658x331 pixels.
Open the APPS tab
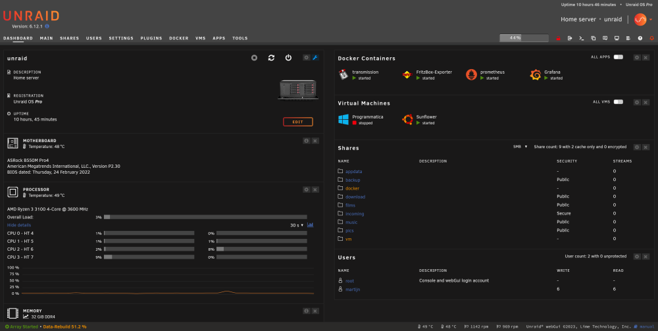pyautogui.click(x=219, y=38)
